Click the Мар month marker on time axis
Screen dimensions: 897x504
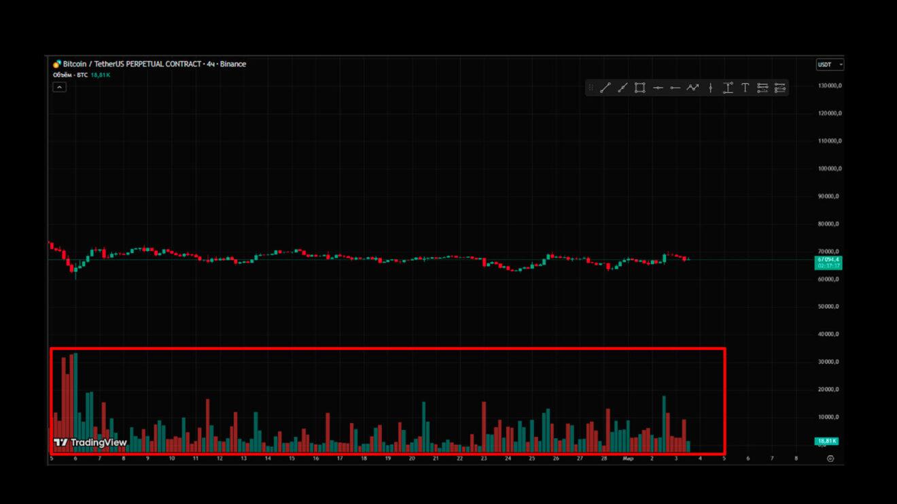(628, 459)
